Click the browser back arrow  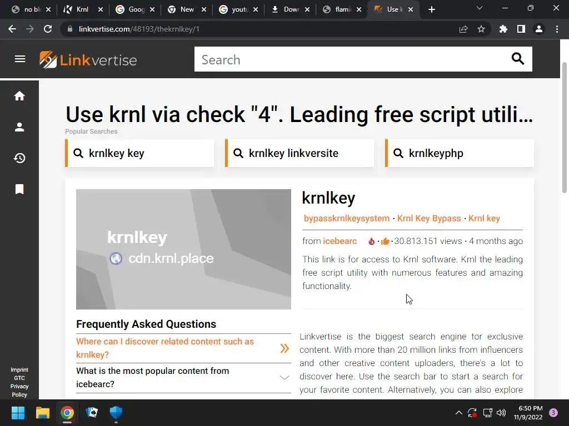12,29
